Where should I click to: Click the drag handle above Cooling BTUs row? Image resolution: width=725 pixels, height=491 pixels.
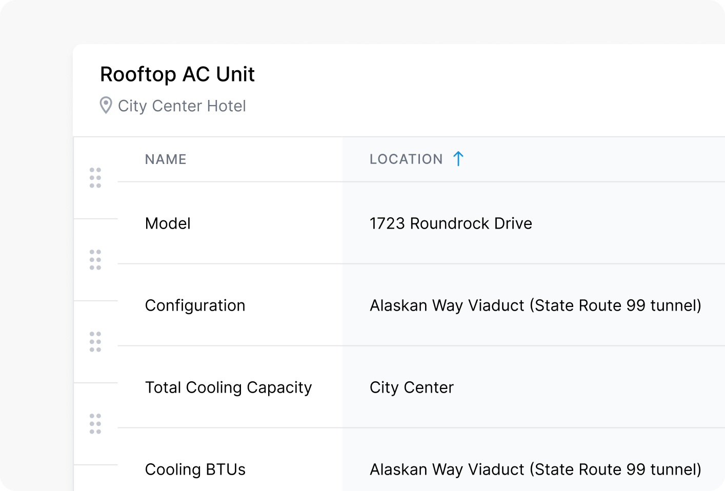(95, 424)
